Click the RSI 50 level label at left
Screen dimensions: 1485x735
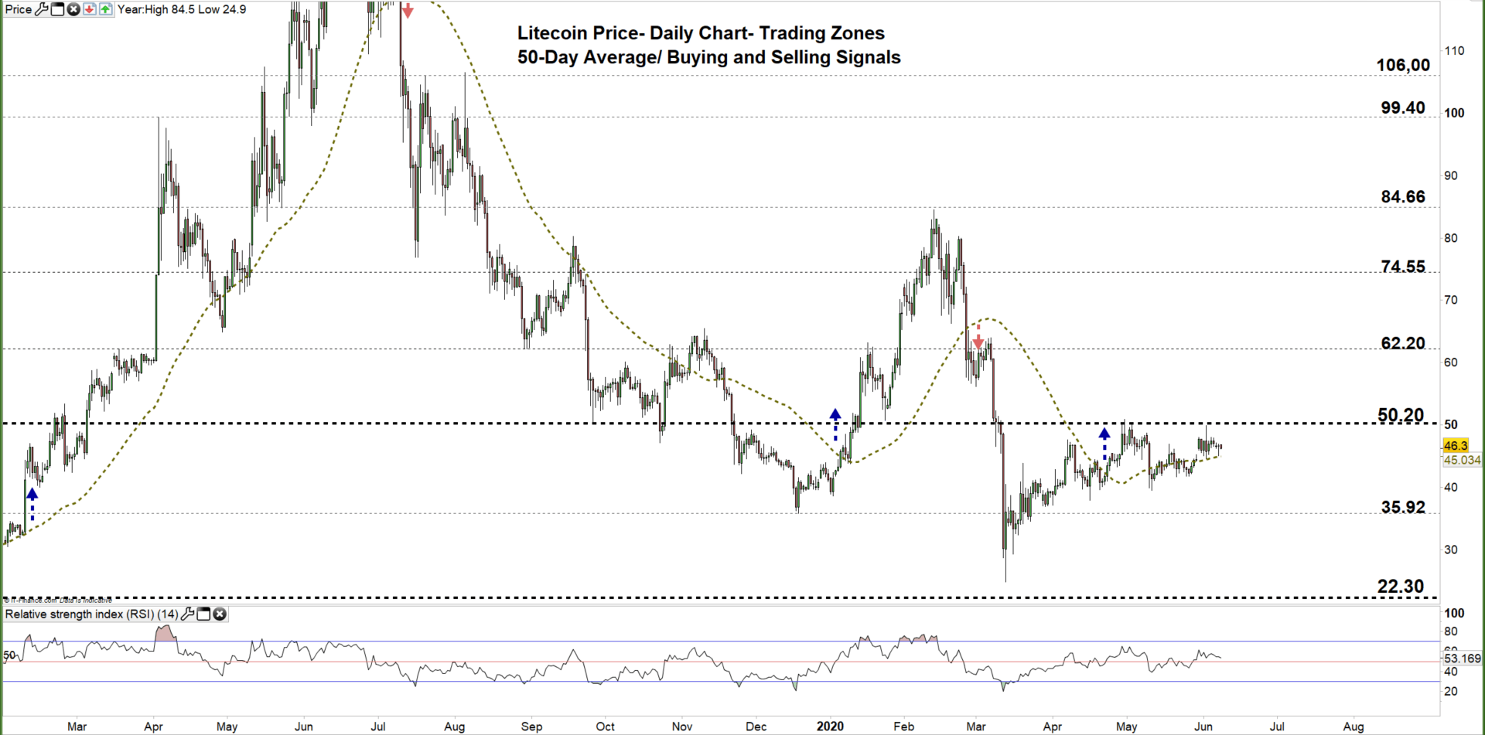9,655
